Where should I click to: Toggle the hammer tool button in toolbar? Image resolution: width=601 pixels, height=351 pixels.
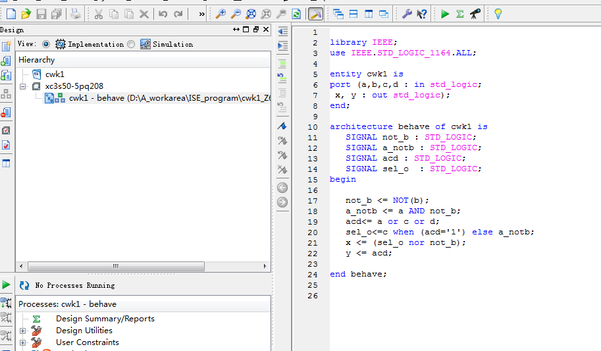pos(315,13)
